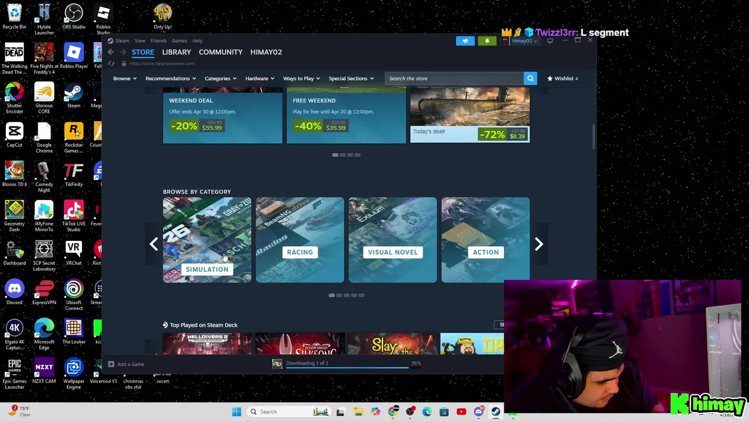
Task: Show the previous category carousel page
Action: click(153, 244)
